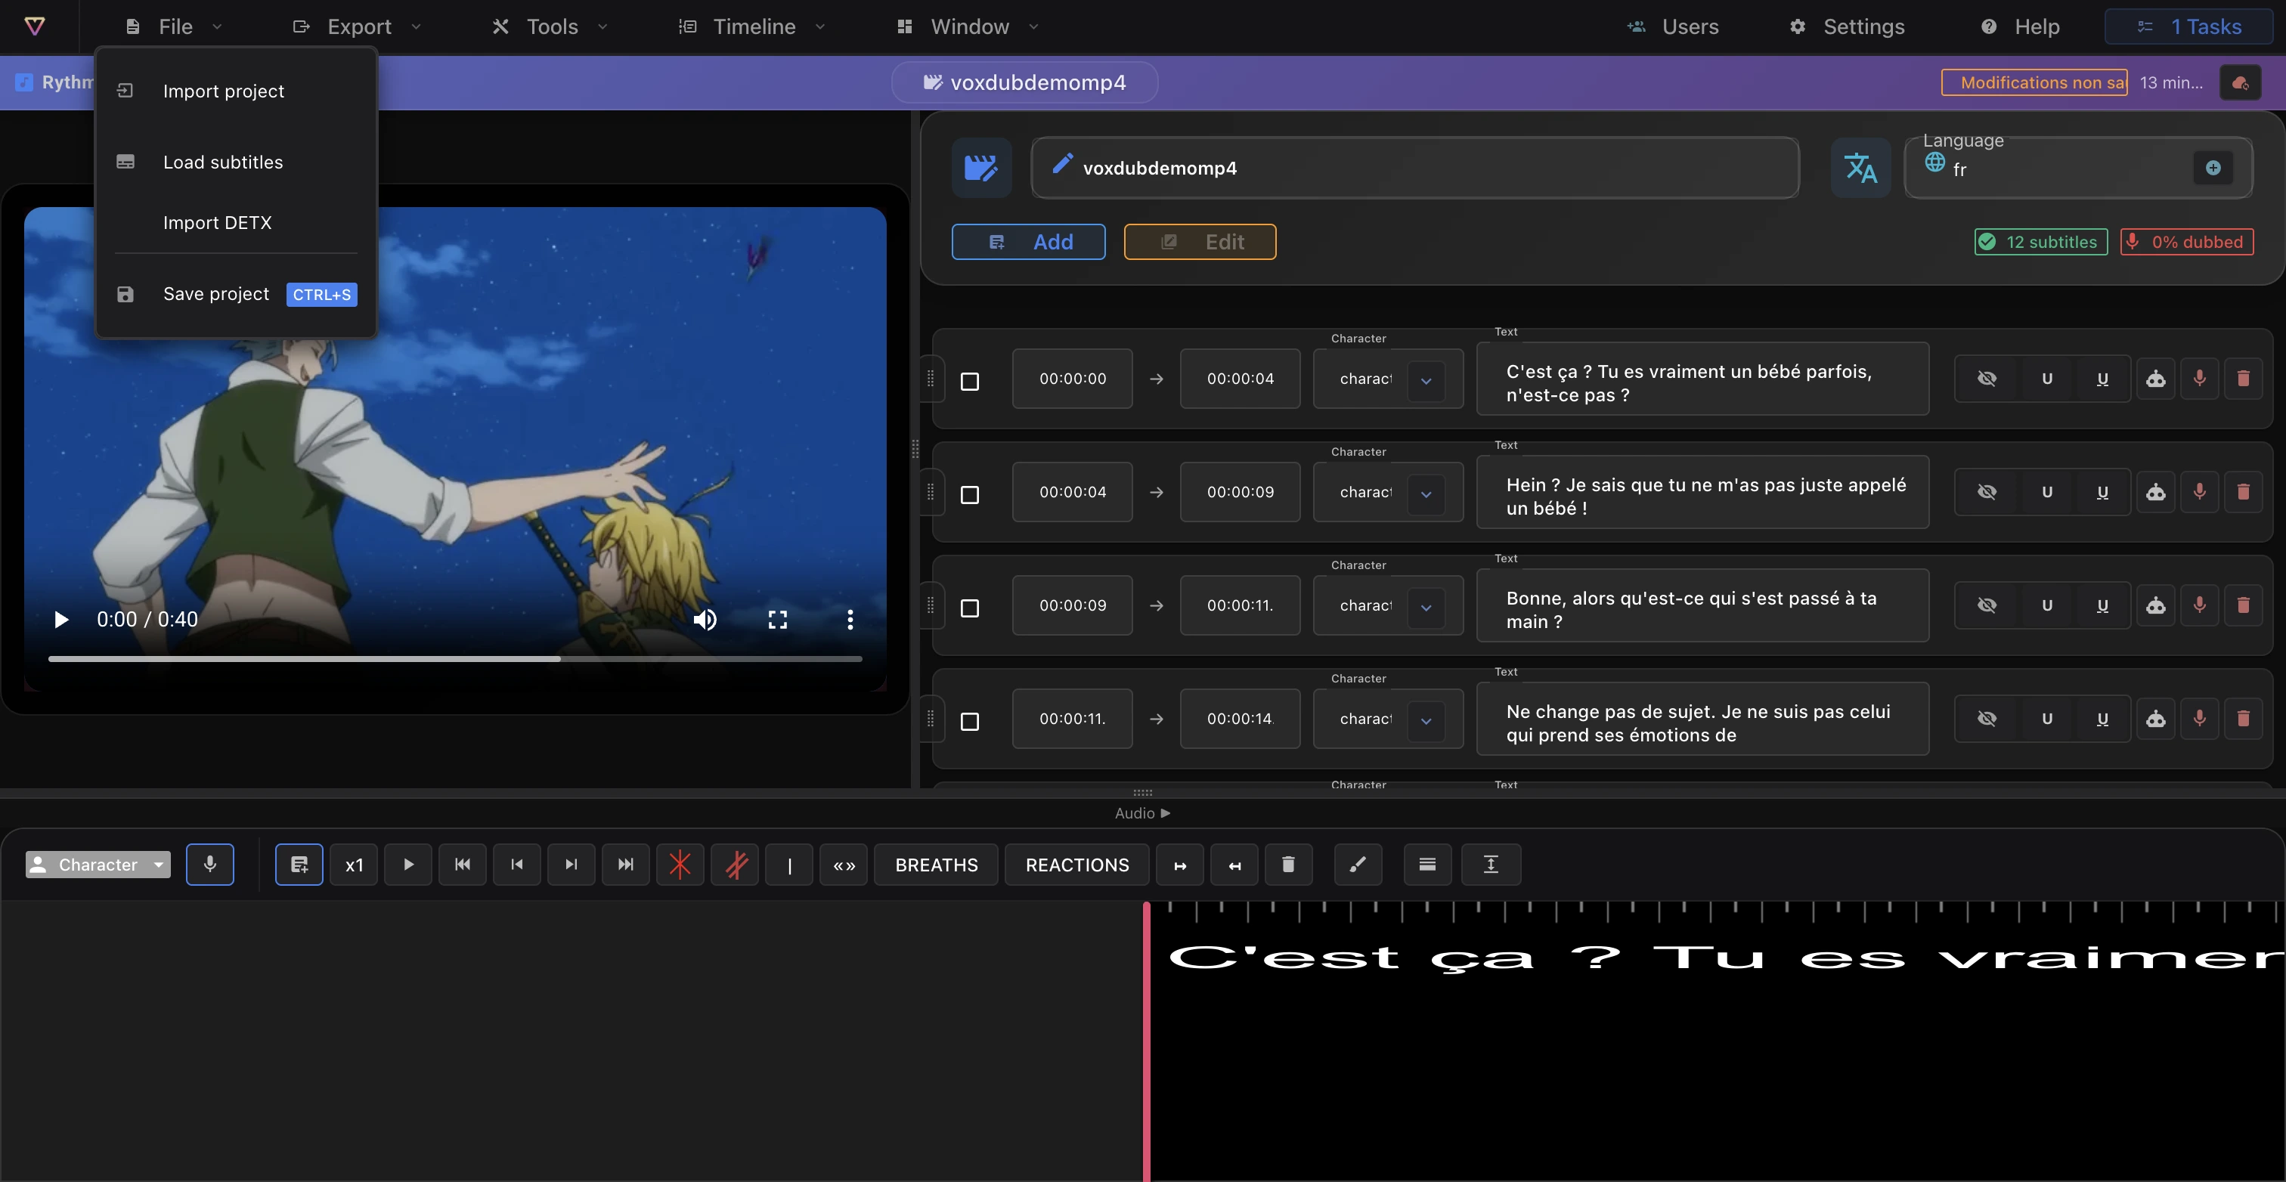The height and width of the screenshot is (1182, 2286).
Task: Click the REACTIONS button
Action: (1077, 865)
